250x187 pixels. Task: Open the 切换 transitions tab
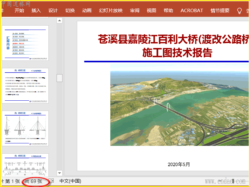pos(70,11)
